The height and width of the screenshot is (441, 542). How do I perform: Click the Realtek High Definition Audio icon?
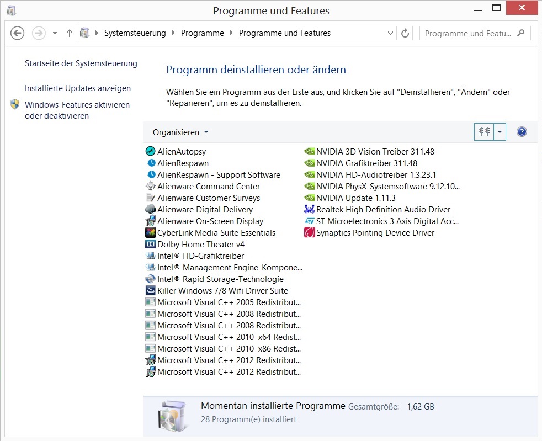310,210
